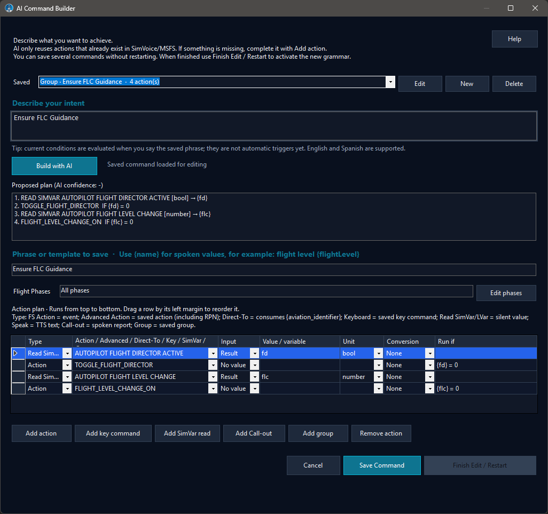Click in the Describe your intent text box

pos(274,126)
